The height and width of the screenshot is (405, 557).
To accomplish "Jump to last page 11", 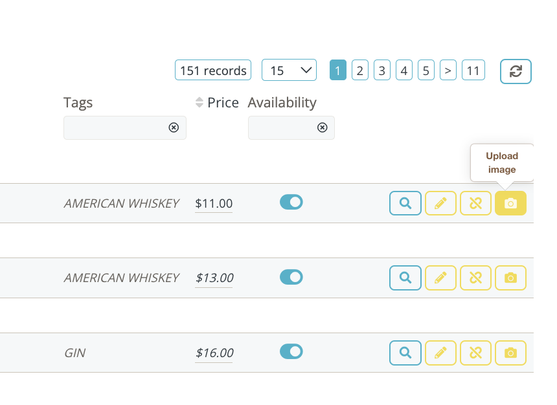I will tap(473, 71).
